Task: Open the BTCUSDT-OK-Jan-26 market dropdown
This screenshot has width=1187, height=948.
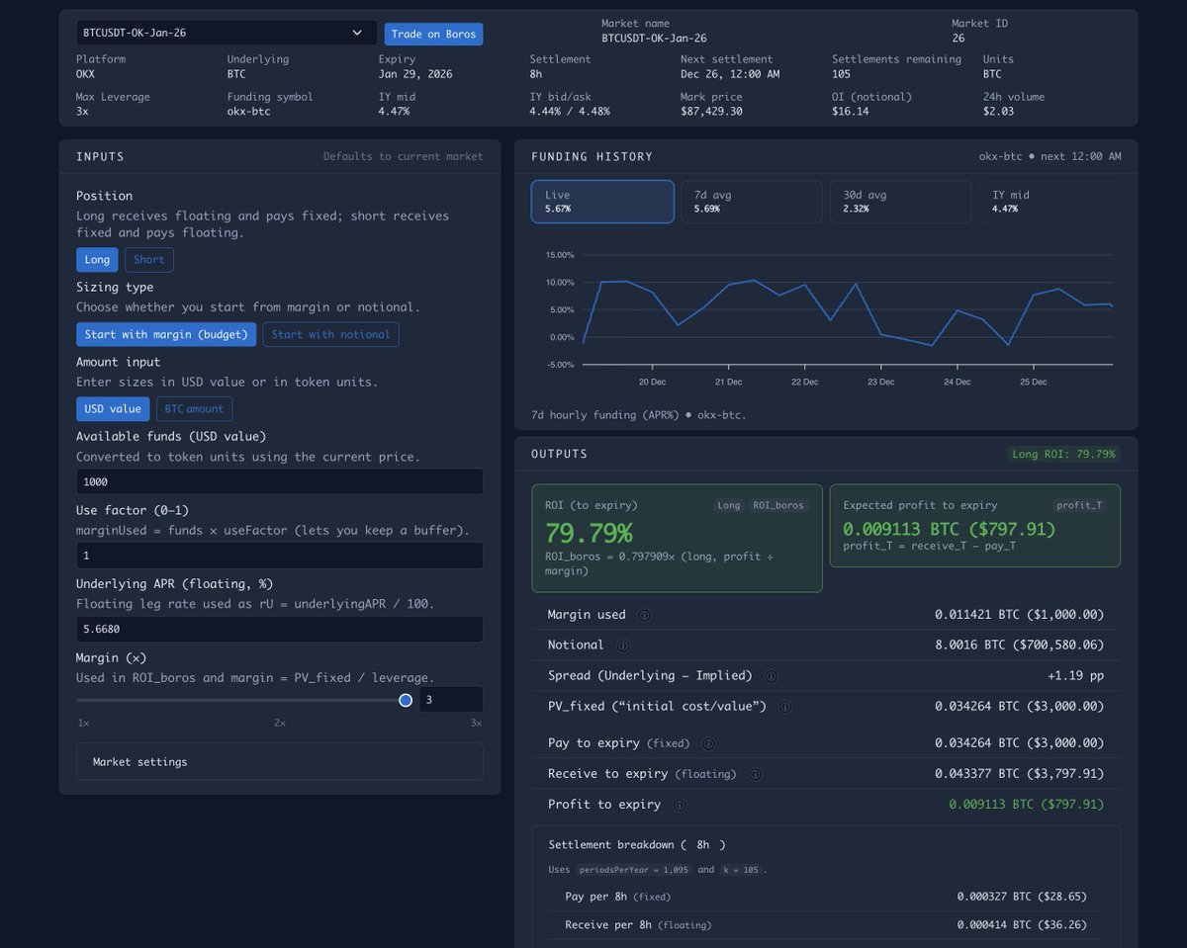Action: coord(227,33)
